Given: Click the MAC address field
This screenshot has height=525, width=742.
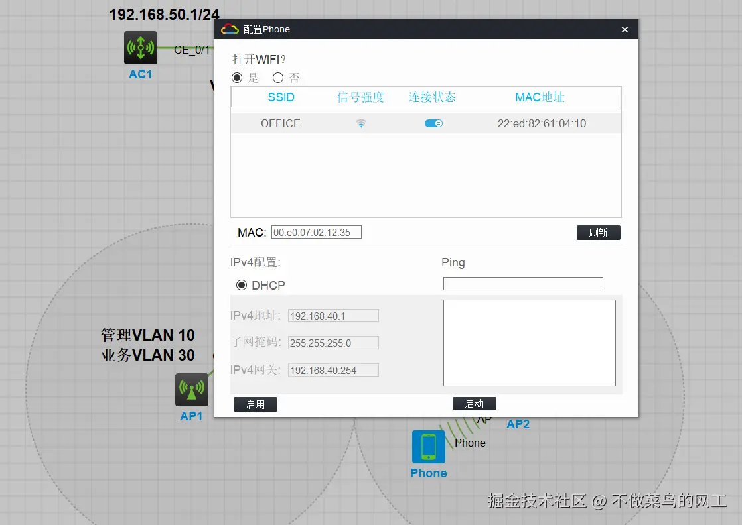Looking at the screenshot, I should (316, 232).
